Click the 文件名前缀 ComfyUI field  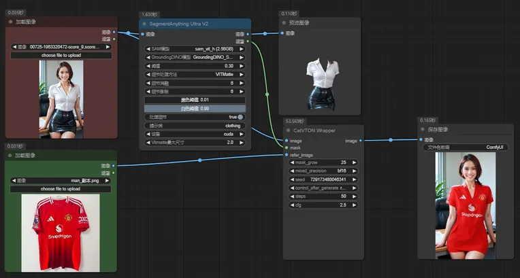click(x=466, y=147)
